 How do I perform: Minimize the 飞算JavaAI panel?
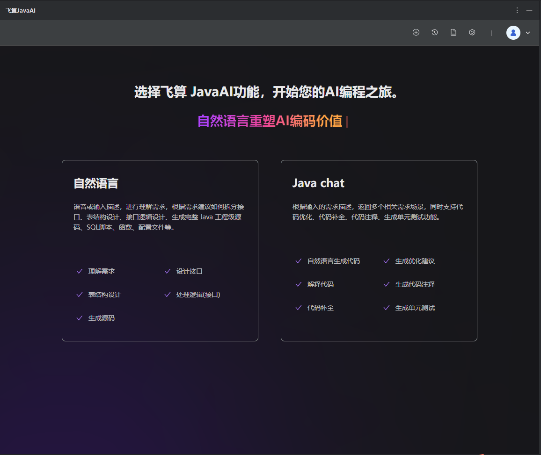pyautogui.click(x=529, y=10)
